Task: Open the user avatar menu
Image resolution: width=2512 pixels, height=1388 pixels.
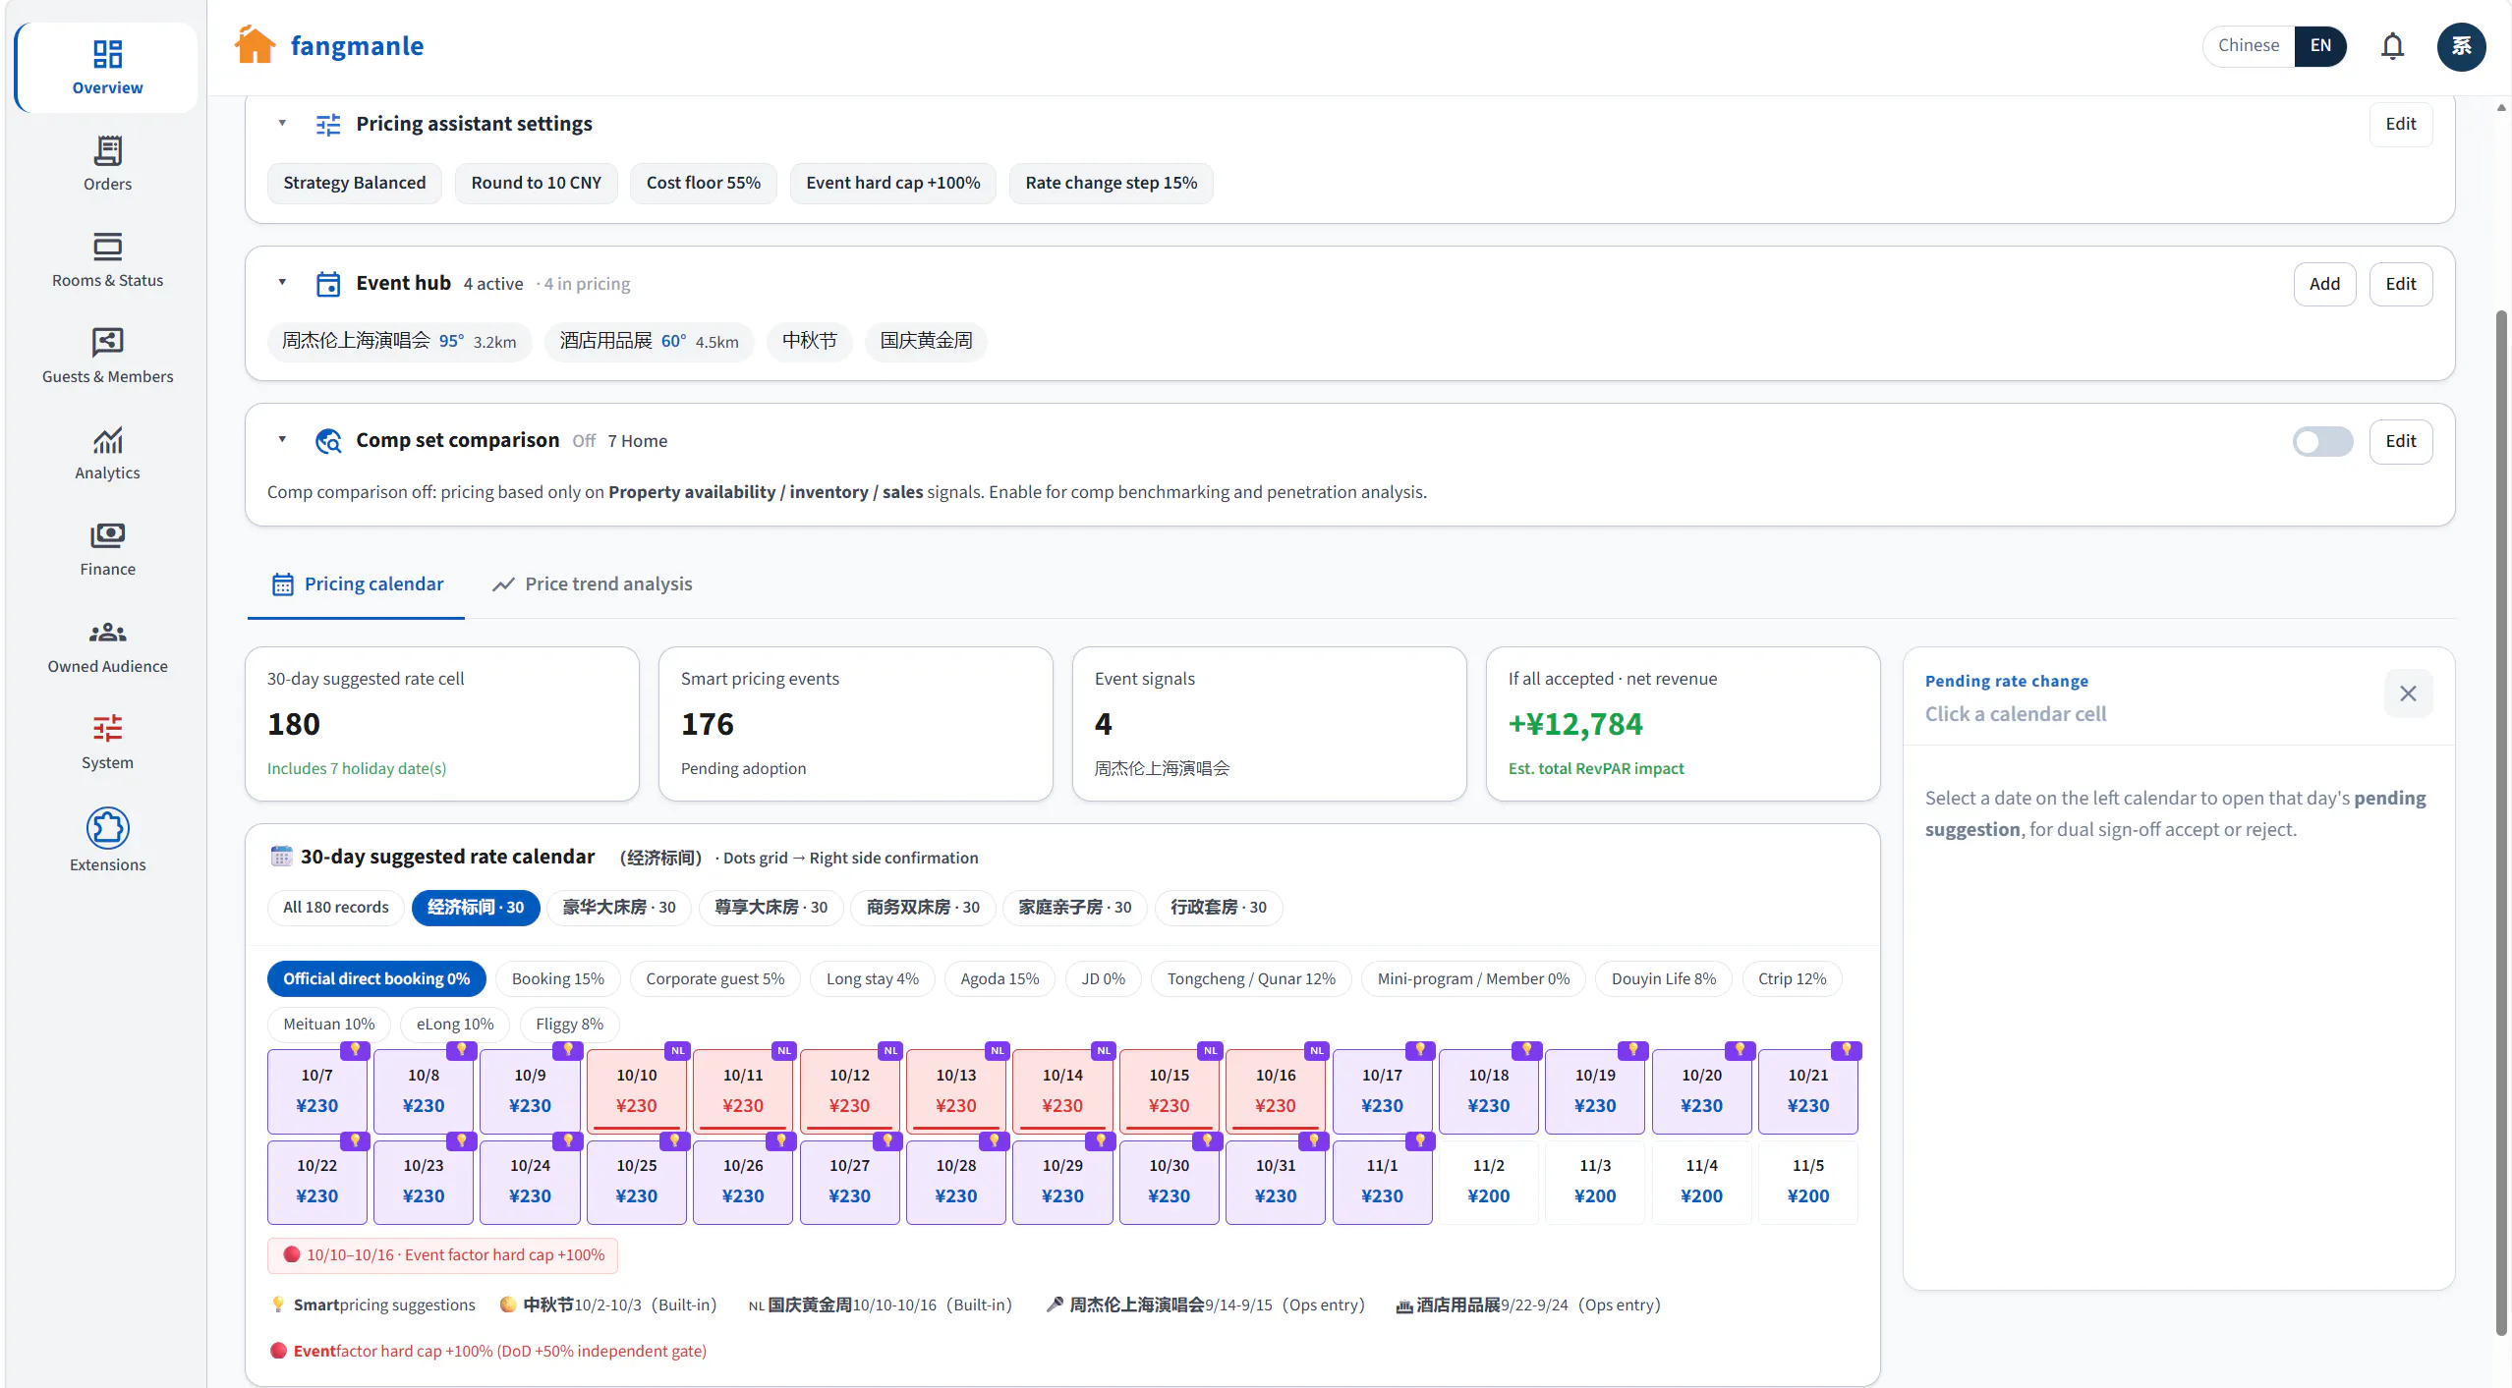Action: click(2461, 46)
